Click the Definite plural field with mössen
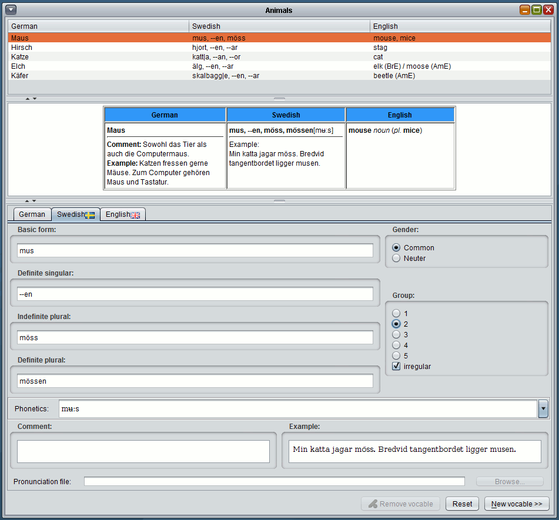Screen dimensions: 559x520 [x=195, y=381]
